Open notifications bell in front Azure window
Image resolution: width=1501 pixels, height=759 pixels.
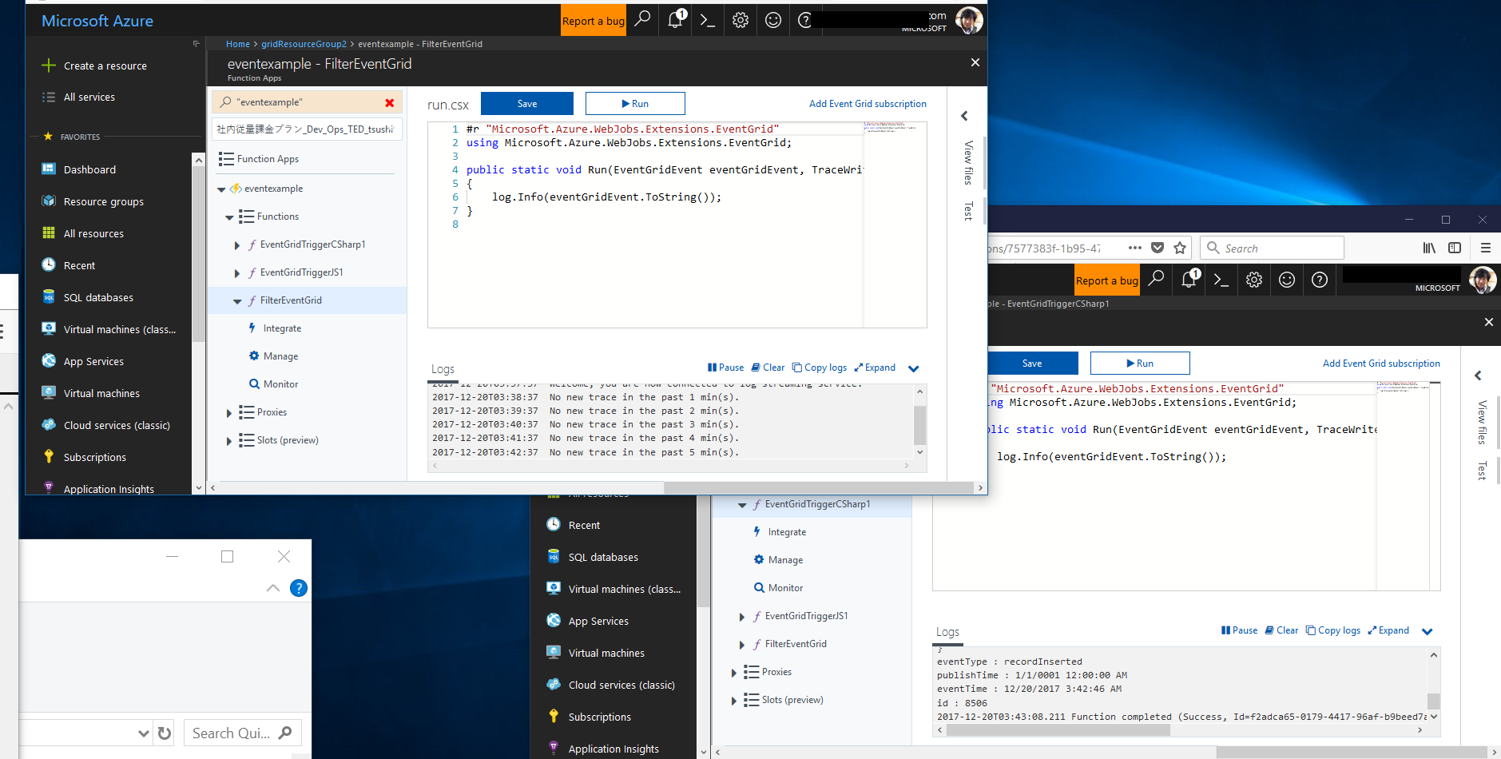click(676, 20)
